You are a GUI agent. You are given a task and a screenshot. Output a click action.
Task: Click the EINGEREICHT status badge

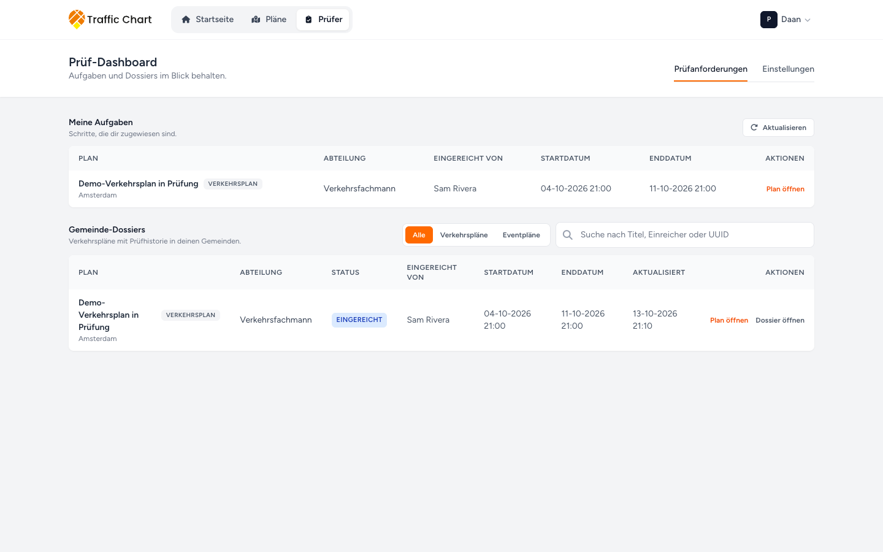pos(359,320)
